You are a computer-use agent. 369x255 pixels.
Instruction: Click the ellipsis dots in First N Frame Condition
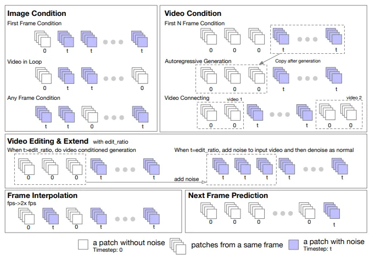click(x=307, y=39)
